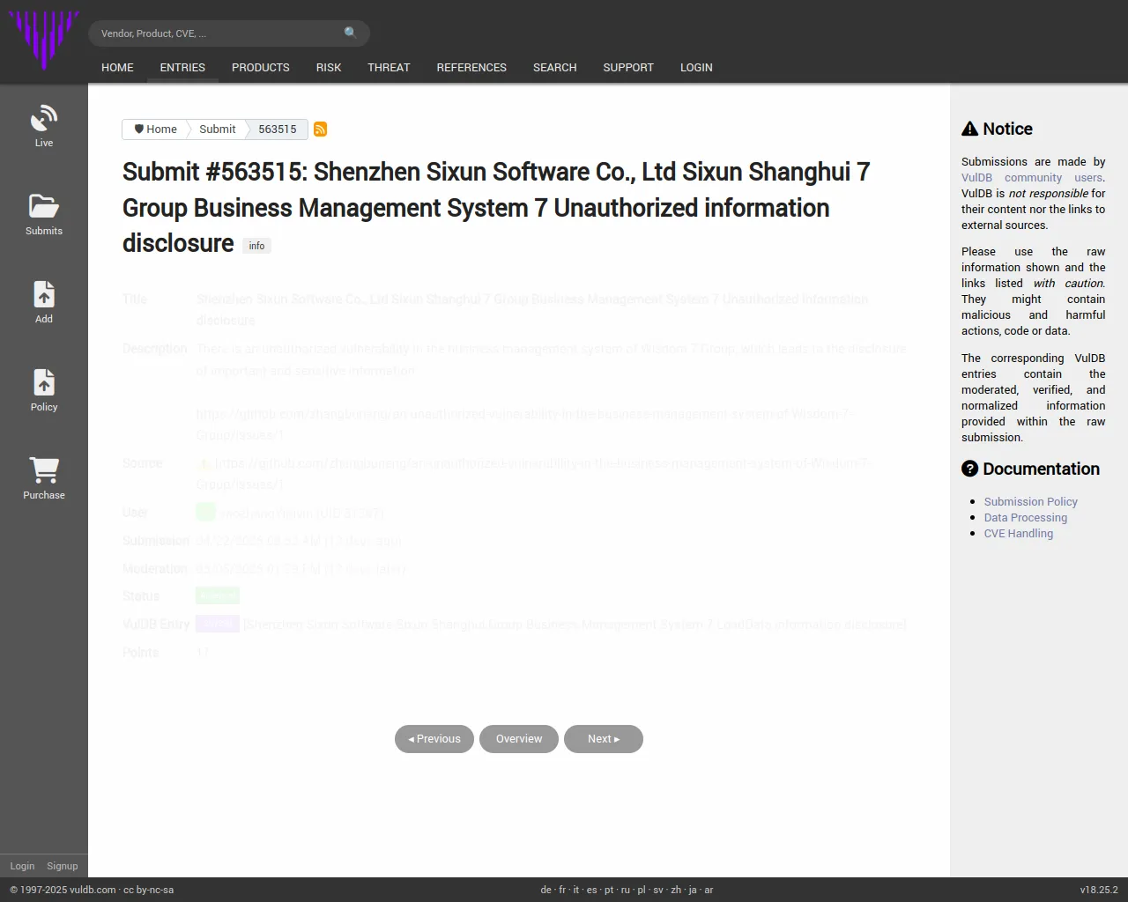
Task: Subscribe via the orange RSS icon
Action: pyautogui.click(x=320, y=129)
